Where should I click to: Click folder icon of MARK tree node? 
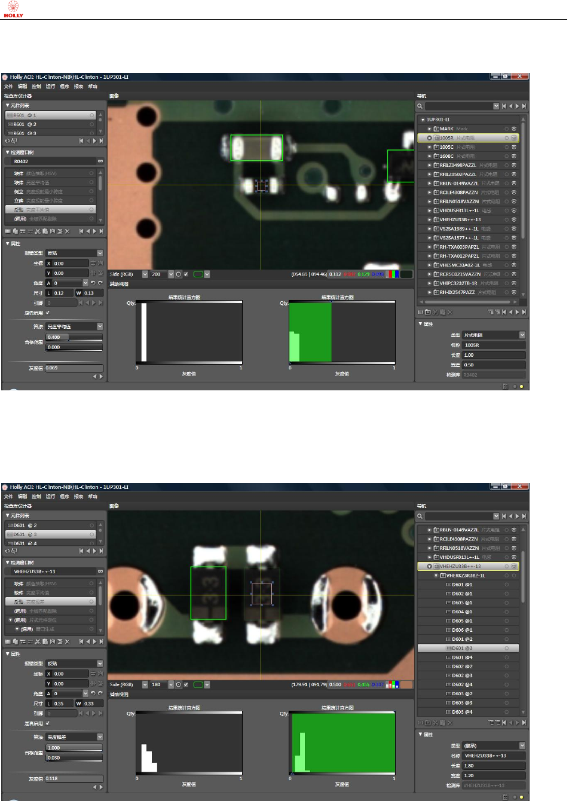(436, 129)
